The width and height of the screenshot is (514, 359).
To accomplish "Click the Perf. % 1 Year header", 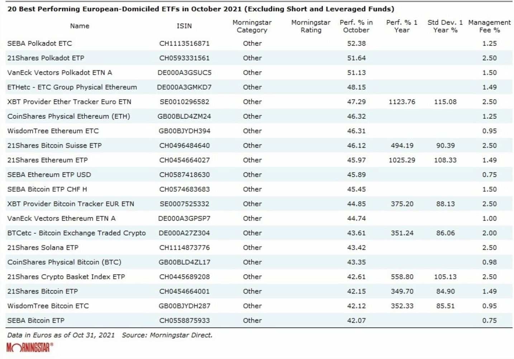I will coord(402,26).
